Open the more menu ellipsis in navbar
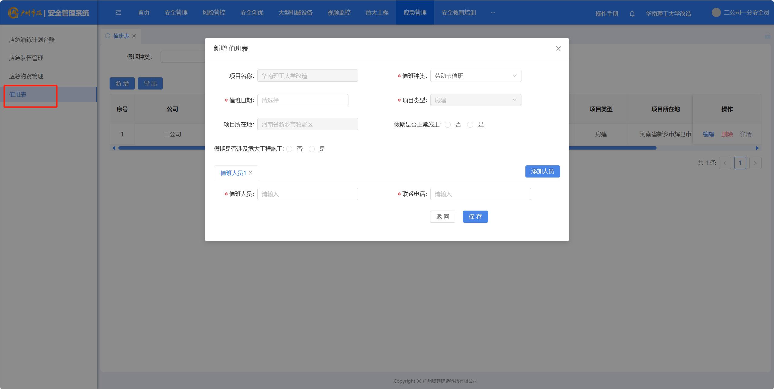 coord(493,12)
